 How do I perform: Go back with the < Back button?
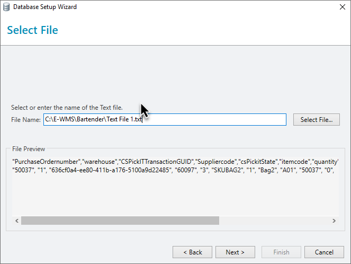click(192, 252)
